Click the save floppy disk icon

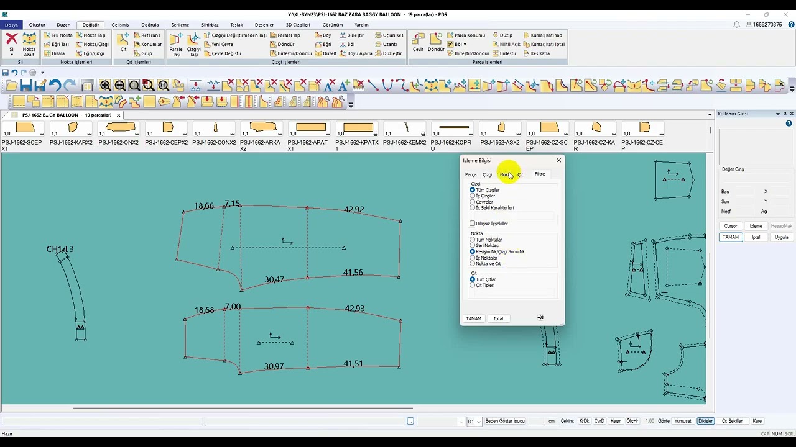[x=25, y=86]
